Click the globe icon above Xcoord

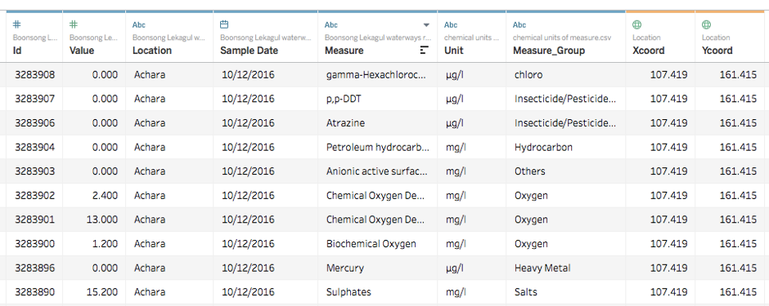(636, 24)
